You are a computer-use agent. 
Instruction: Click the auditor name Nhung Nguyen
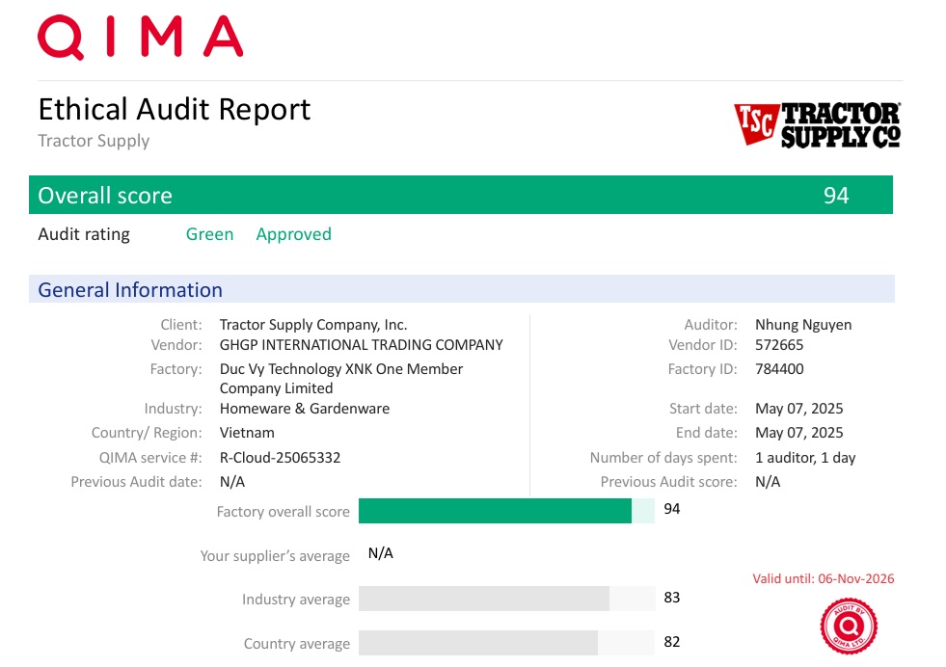(x=803, y=325)
